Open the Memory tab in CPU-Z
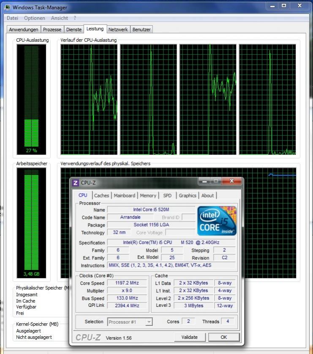The width and height of the screenshot is (313, 354). [148, 195]
